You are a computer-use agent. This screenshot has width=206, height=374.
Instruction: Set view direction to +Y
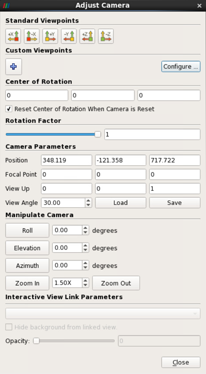coord(50,36)
